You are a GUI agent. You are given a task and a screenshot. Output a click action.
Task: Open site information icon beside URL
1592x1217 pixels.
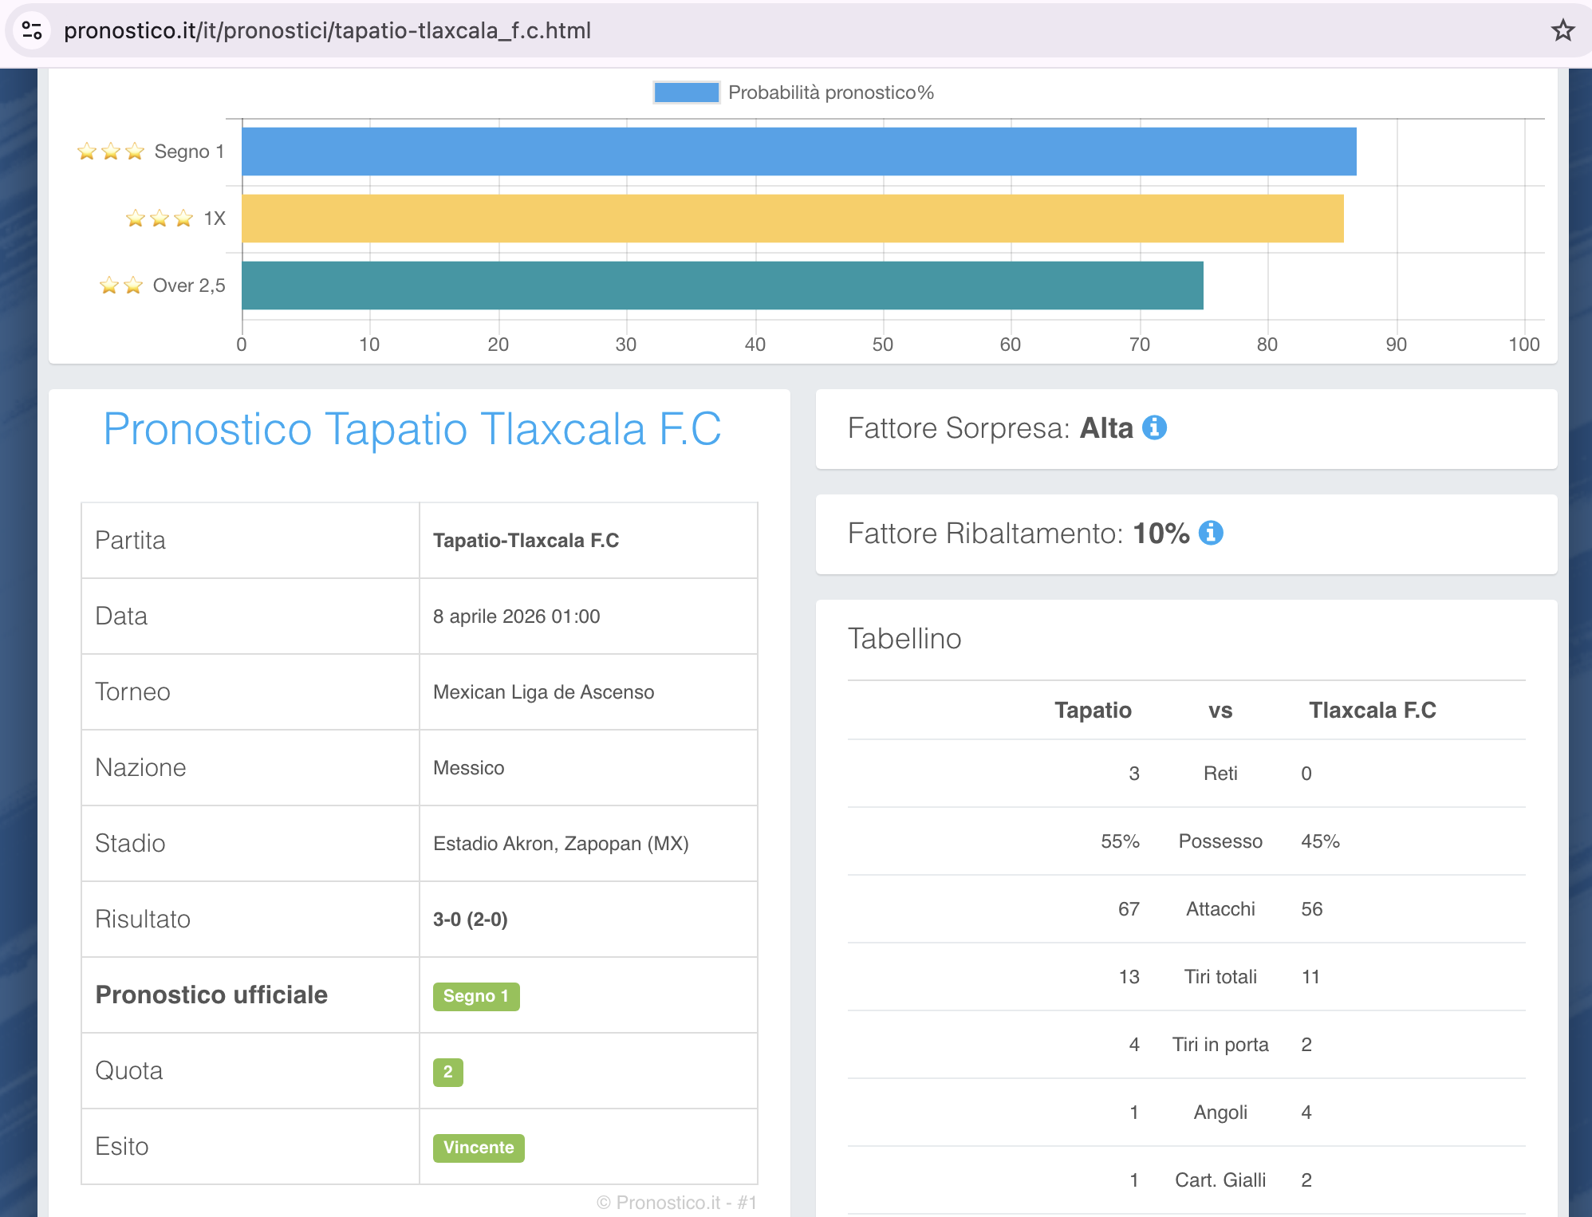pos(32,30)
